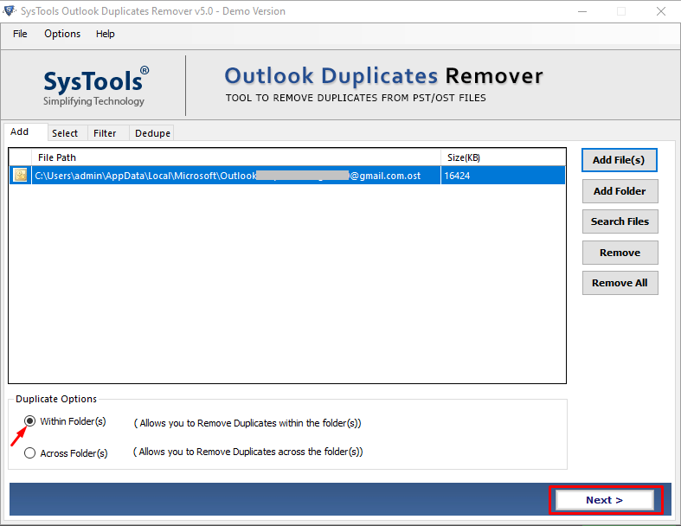Click the Remove All button
Screen dimensions: 681x526
coord(620,283)
